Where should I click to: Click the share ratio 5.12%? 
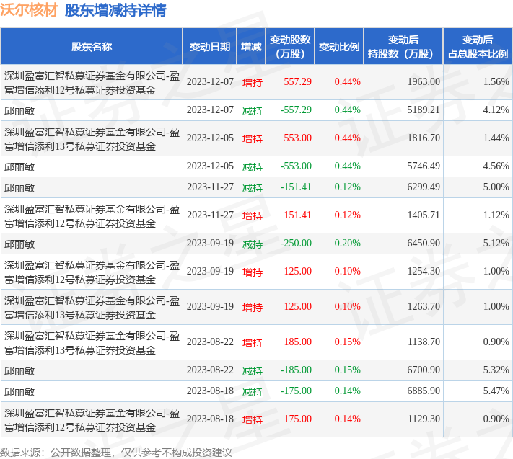[496, 243]
